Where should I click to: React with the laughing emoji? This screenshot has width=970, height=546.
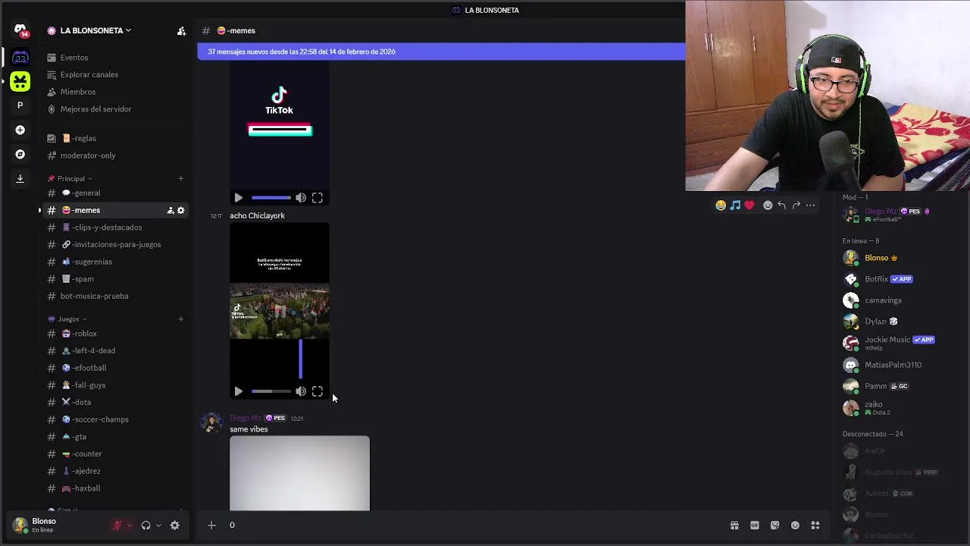click(721, 206)
